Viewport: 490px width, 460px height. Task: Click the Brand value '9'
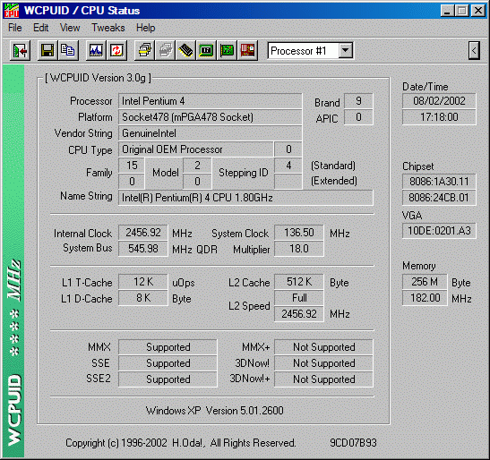pyautogui.click(x=358, y=101)
